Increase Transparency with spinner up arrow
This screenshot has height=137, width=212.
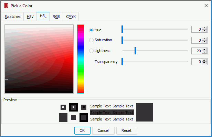point(204,60)
